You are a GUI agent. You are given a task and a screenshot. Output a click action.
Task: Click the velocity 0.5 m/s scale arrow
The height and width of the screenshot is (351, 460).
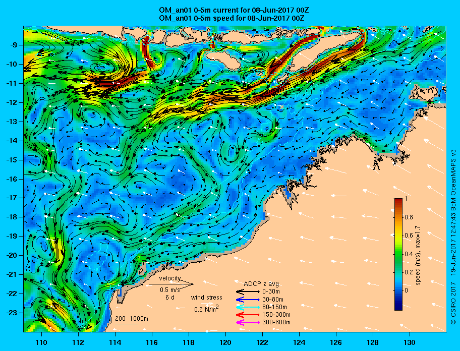171,284
